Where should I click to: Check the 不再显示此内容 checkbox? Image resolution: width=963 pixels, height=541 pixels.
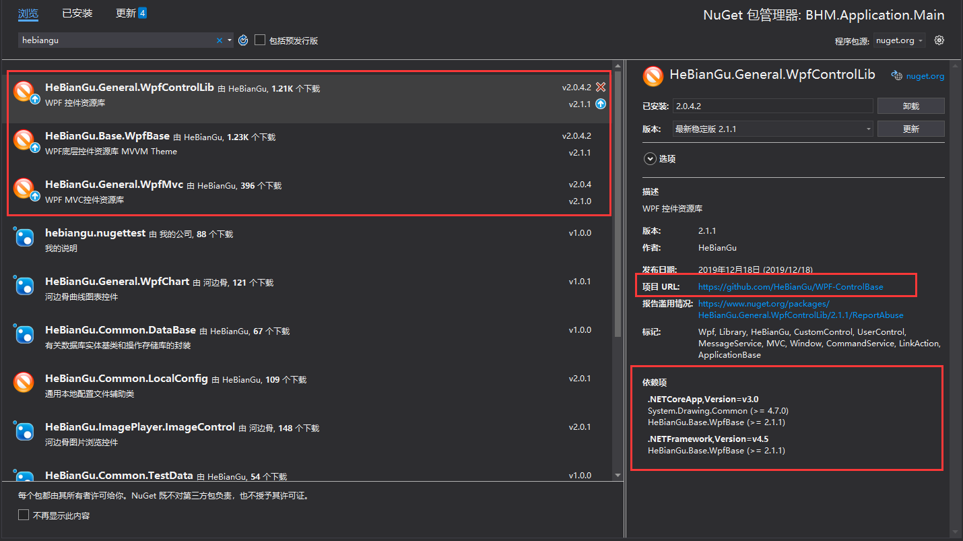[24, 515]
